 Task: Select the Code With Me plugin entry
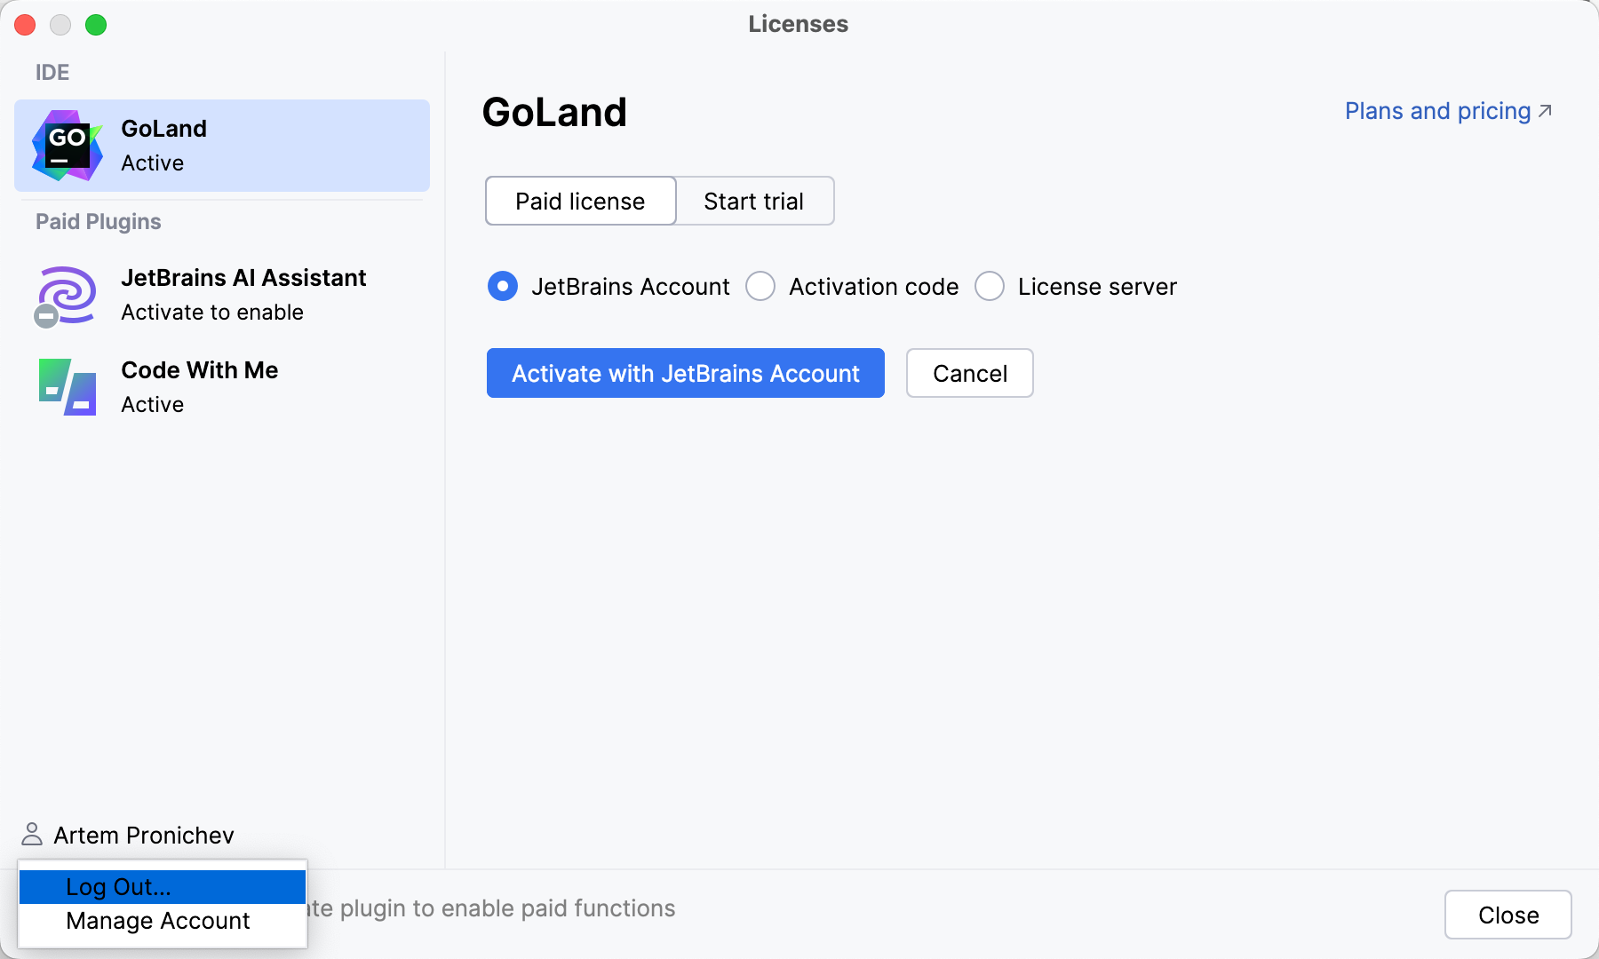(199, 387)
